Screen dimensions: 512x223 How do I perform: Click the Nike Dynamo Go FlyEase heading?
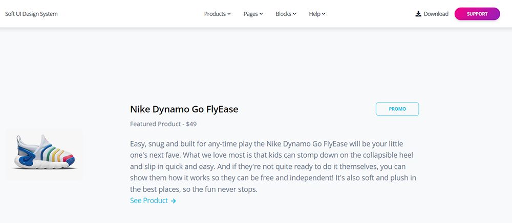[184, 109]
